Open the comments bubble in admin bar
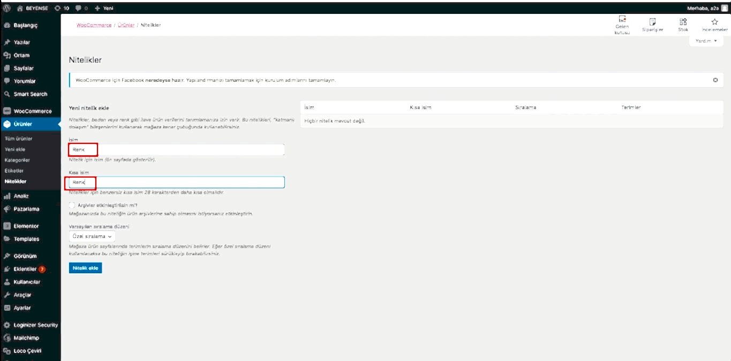 [x=82, y=8]
